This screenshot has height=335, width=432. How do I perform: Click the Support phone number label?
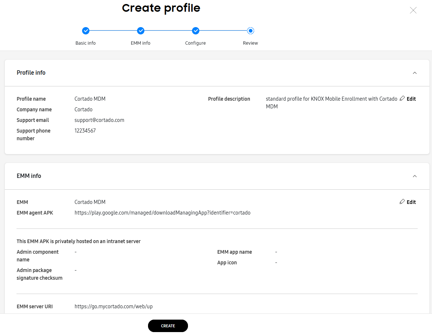(33, 135)
